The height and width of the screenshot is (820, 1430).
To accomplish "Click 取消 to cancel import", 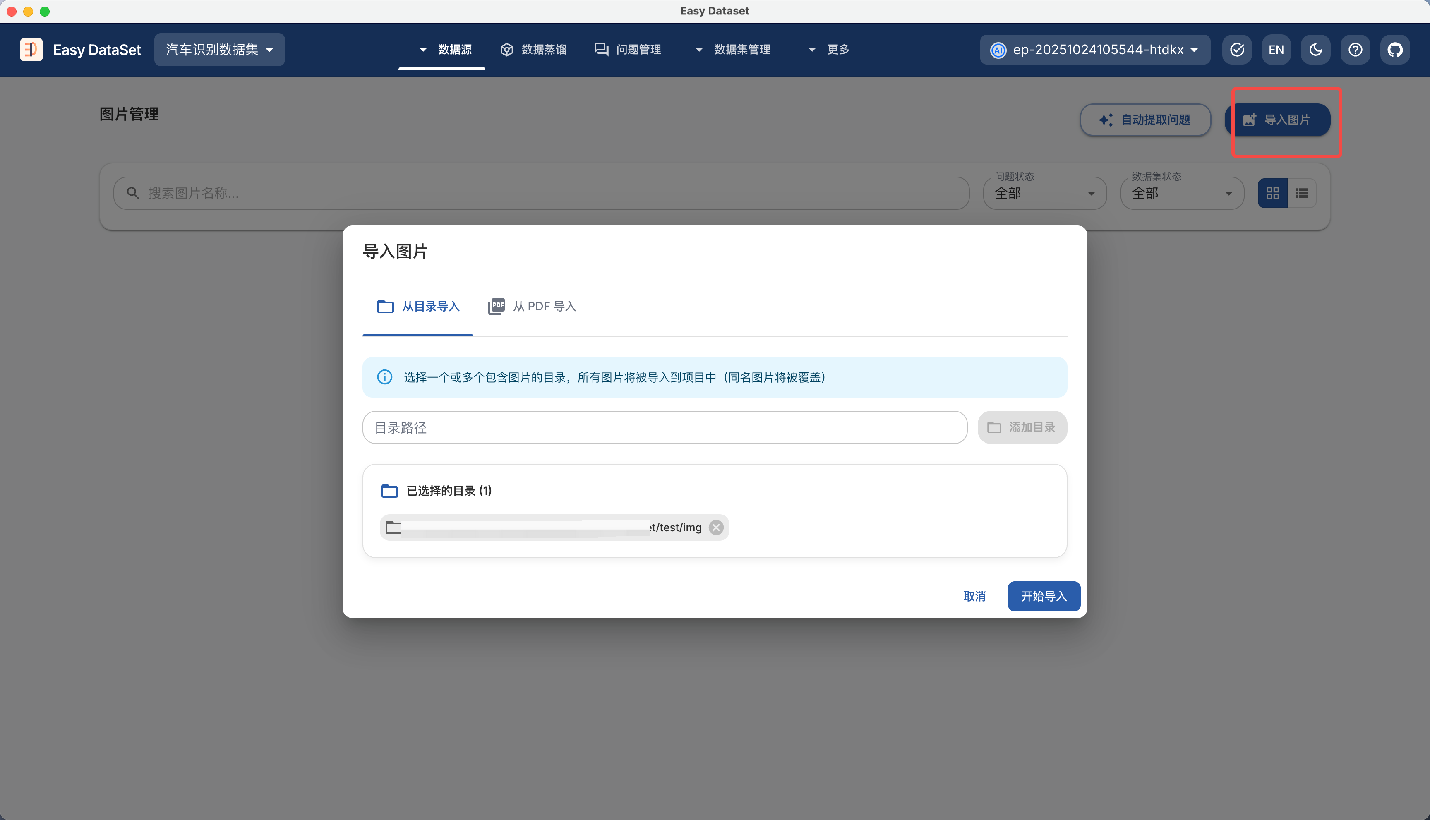I will 974,596.
